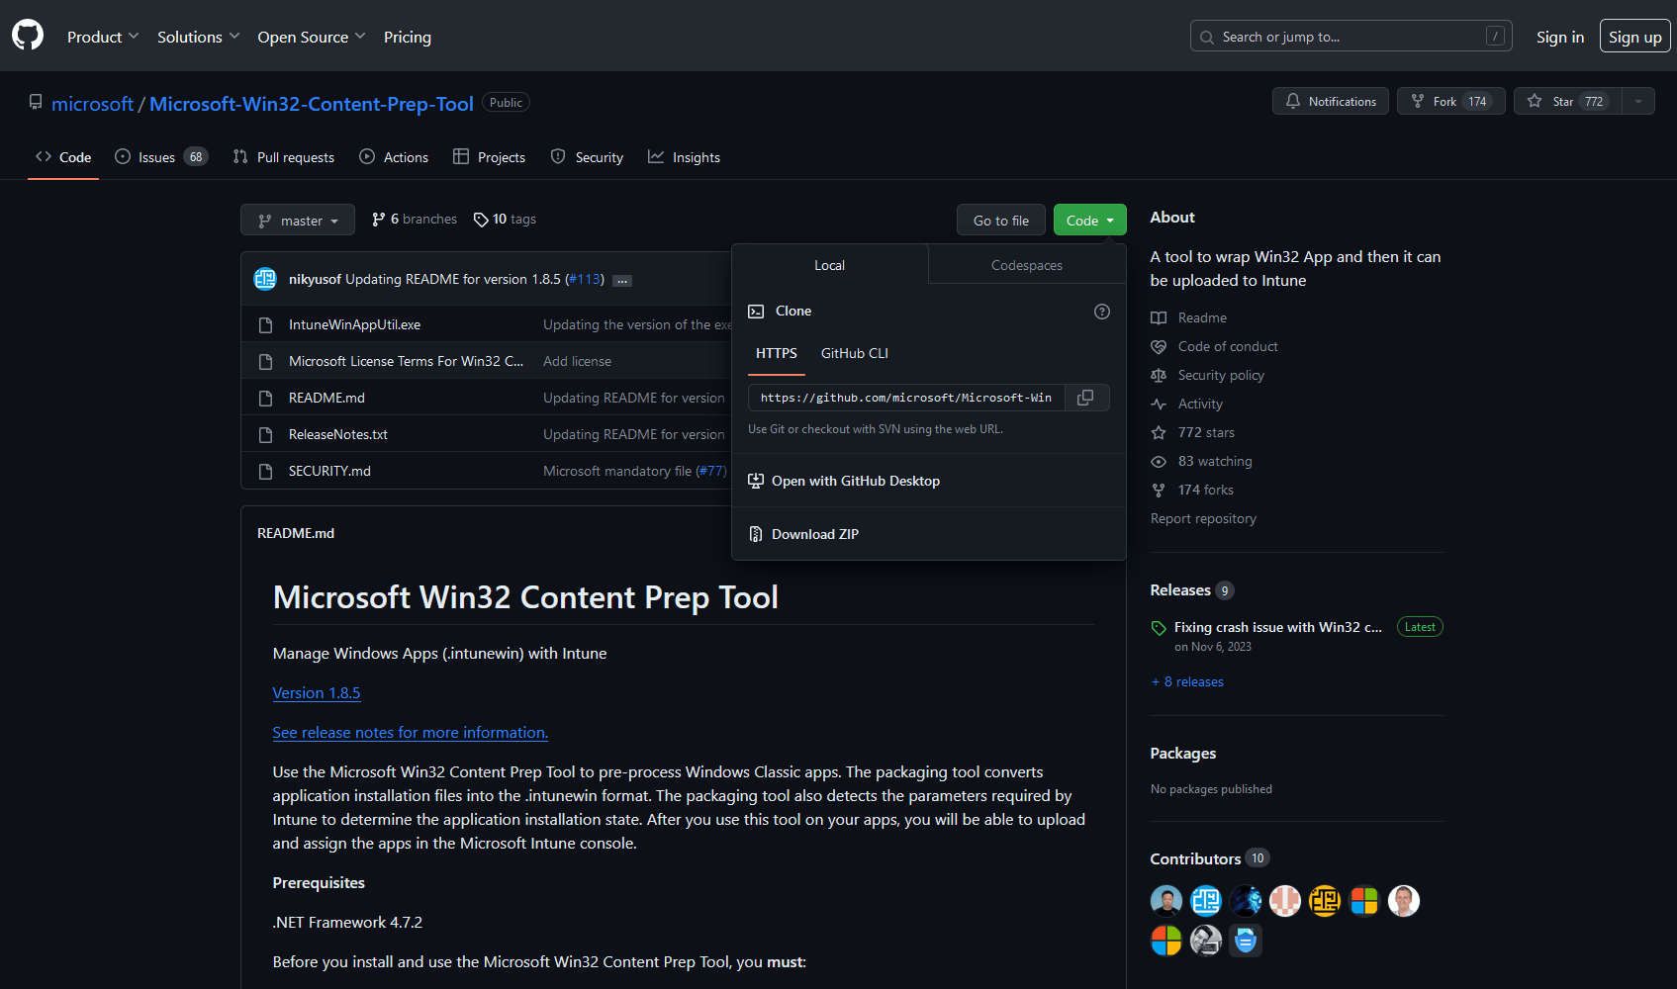Click the Download ZIP archive icon
1677x989 pixels.
pos(756,534)
